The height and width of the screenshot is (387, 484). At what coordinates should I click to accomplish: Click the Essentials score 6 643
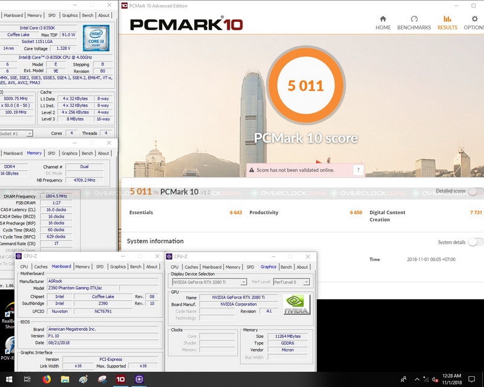pos(236,212)
